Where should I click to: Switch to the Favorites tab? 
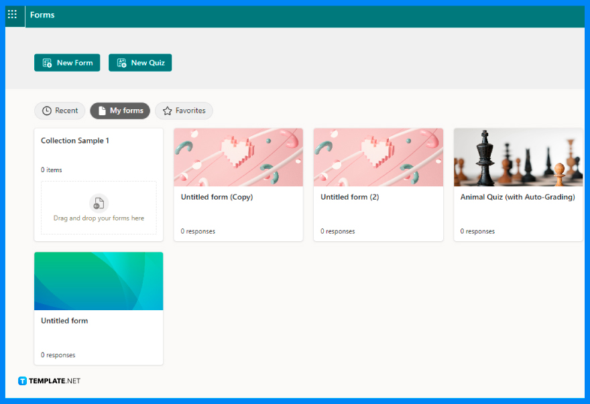tap(184, 111)
